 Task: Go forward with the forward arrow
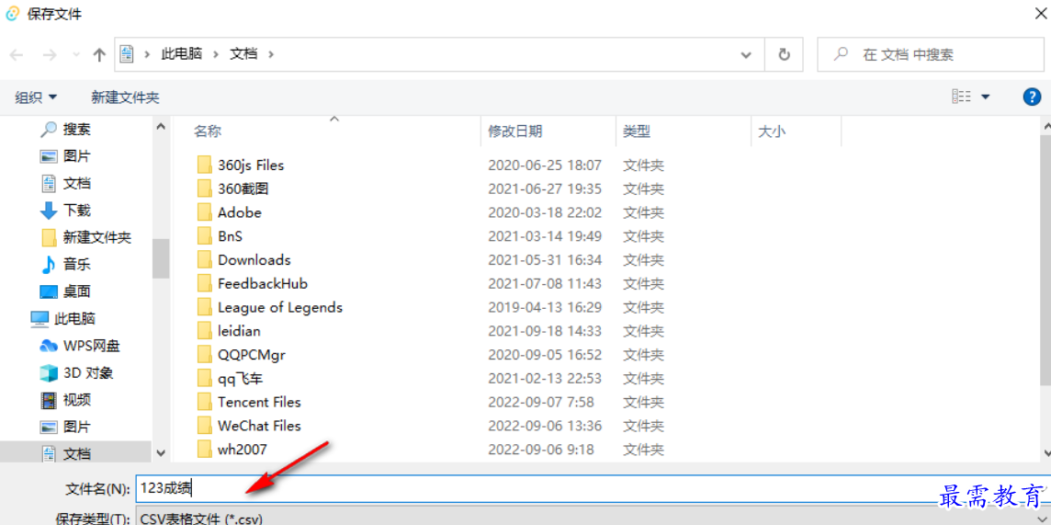click(50, 55)
